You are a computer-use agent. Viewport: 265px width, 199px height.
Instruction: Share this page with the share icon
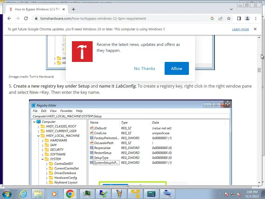click(220, 18)
